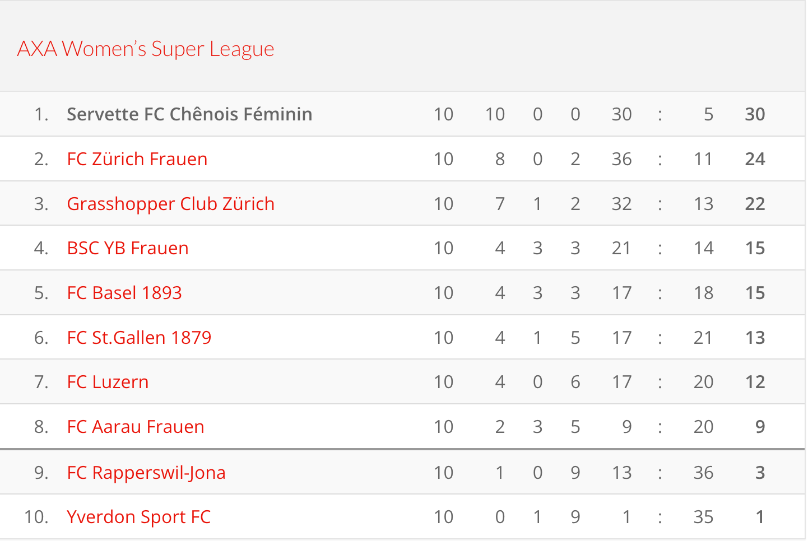Click FC Aarau Frauen's points total of 9
Viewport: 808px width, 541px height.
point(760,427)
